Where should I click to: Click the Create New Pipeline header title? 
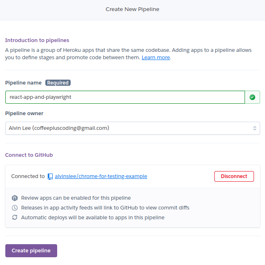pos(132,9)
